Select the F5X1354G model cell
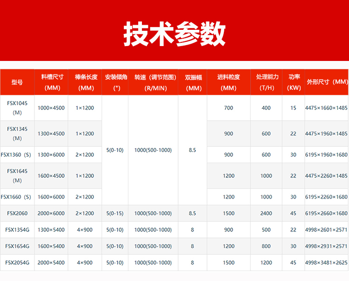Image resolution: width=349 pixels, height=281 pixels. [17, 230]
